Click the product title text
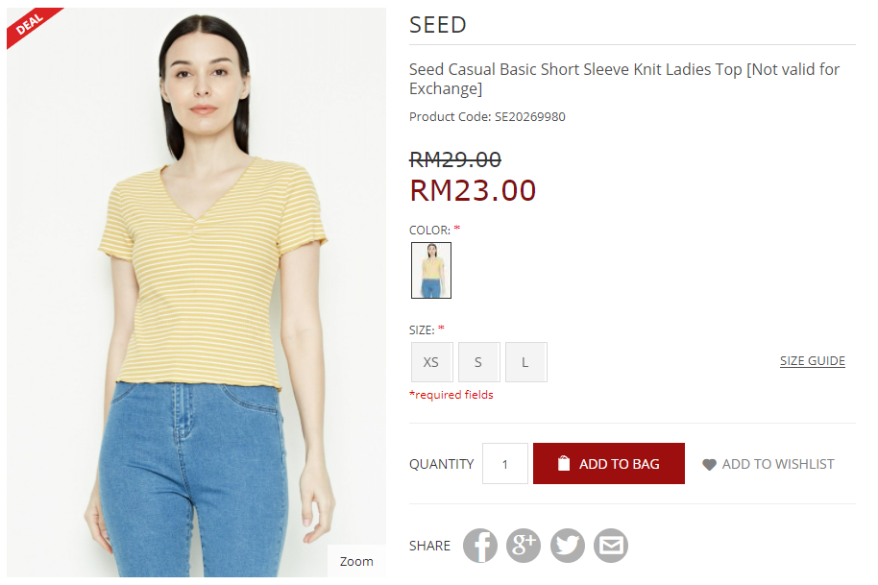 tap(623, 79)
